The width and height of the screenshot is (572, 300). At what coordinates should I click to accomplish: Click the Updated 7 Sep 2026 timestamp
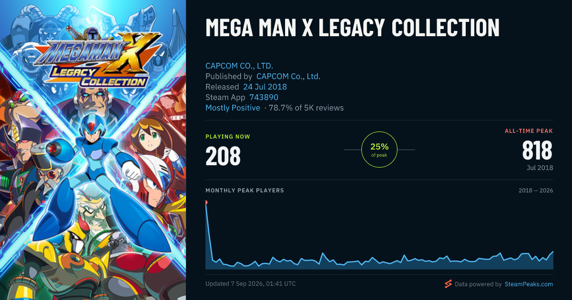click(x=251, y=284)
